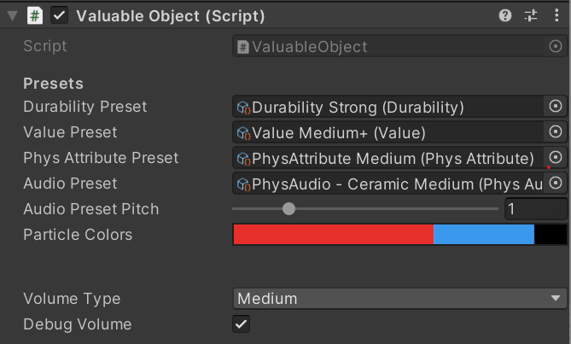571x344 pixels.
Task: Click the Script field object picker
Action: click(556, 47)
